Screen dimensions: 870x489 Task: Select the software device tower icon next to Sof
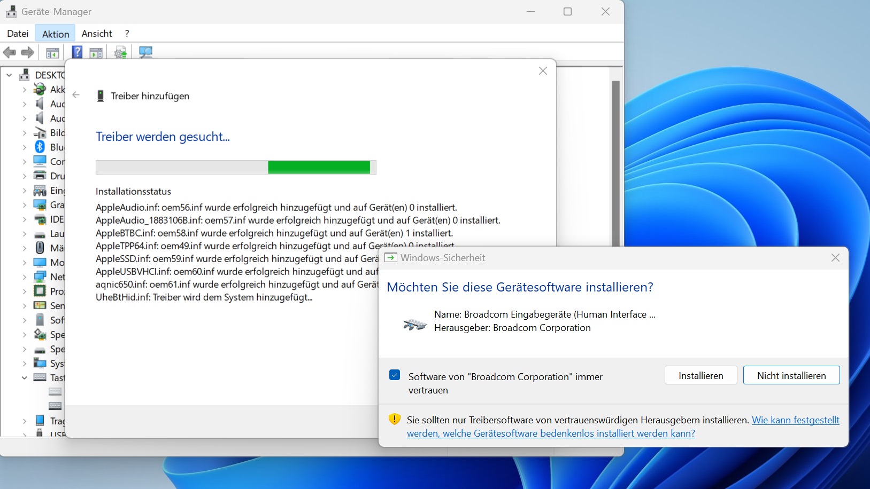pos(40,320)
